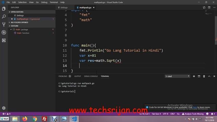Change Tab Size: 4 indentation setting
217x122 pixels.
point(156,114)
